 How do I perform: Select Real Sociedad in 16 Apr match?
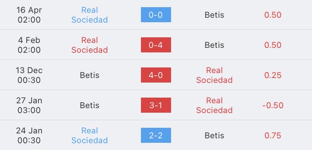pyautogui.click(x=90, y=15)
